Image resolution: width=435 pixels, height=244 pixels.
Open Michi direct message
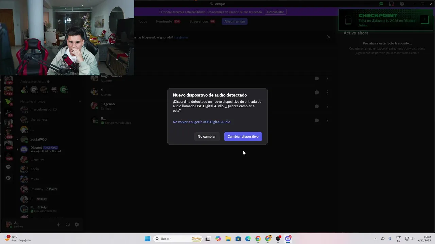pyautogui.click(x=50, y=179)
